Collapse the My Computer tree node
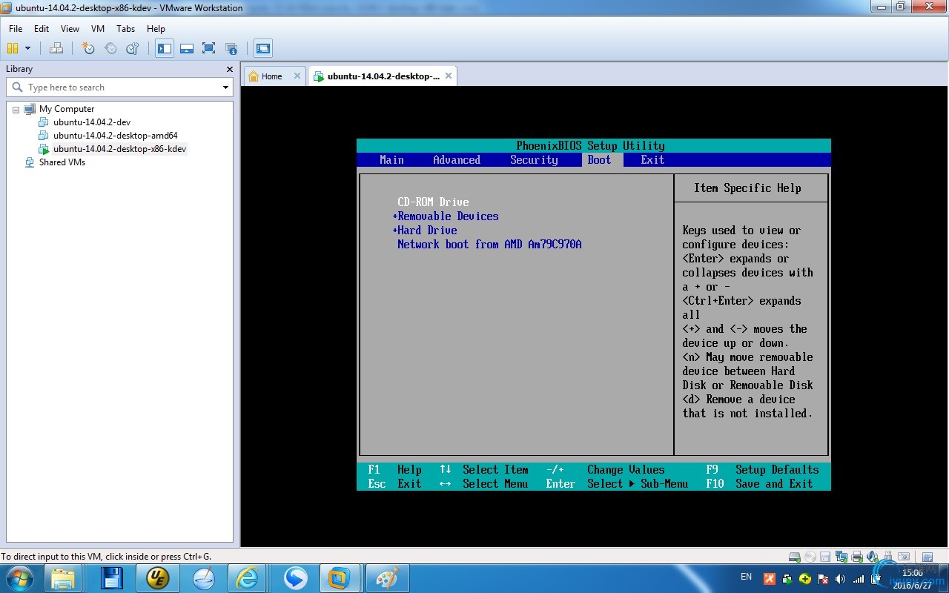Screen dimensions: 949x593 (16, 109)
